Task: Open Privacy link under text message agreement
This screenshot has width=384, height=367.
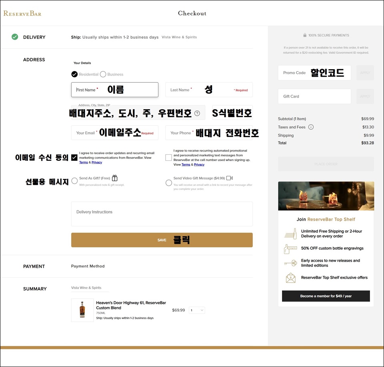Action: click(x=199, y=165)
